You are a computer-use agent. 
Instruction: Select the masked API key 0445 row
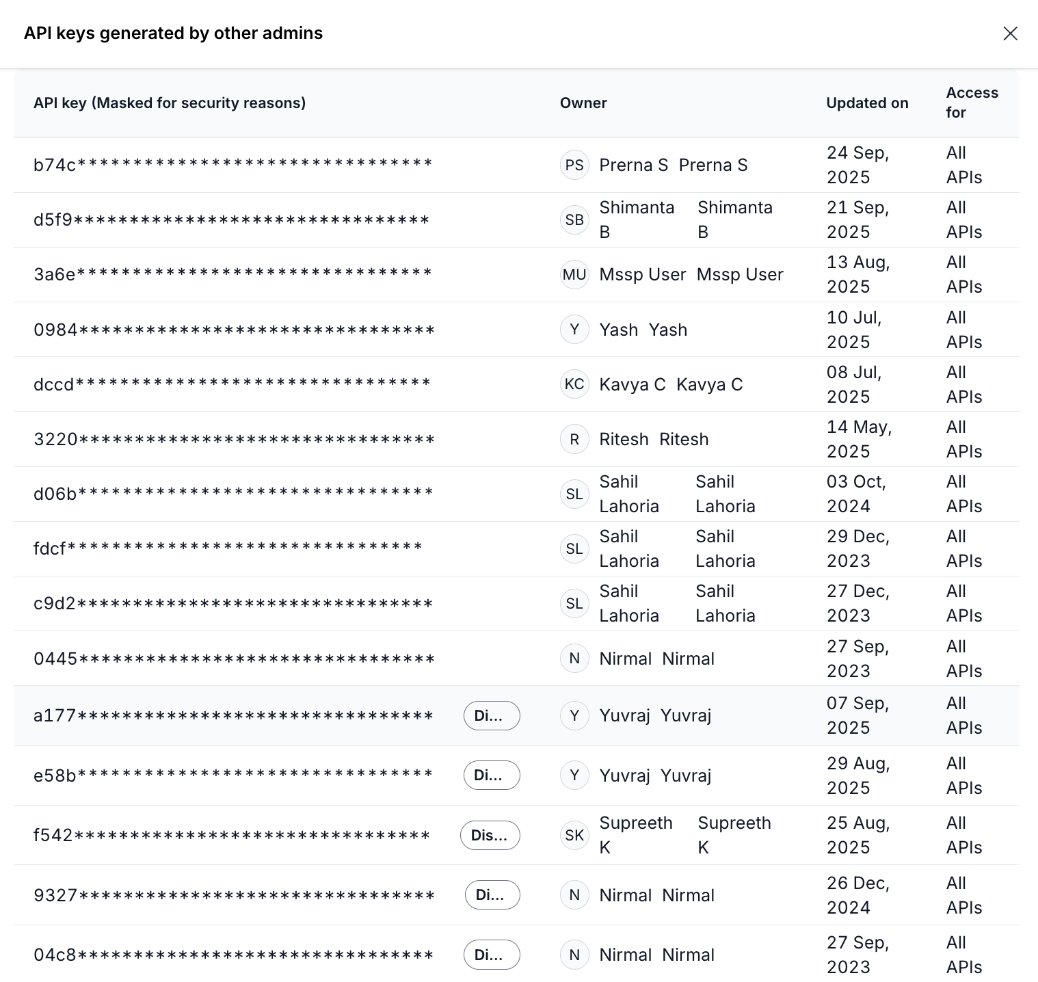(x=234, y=659)
